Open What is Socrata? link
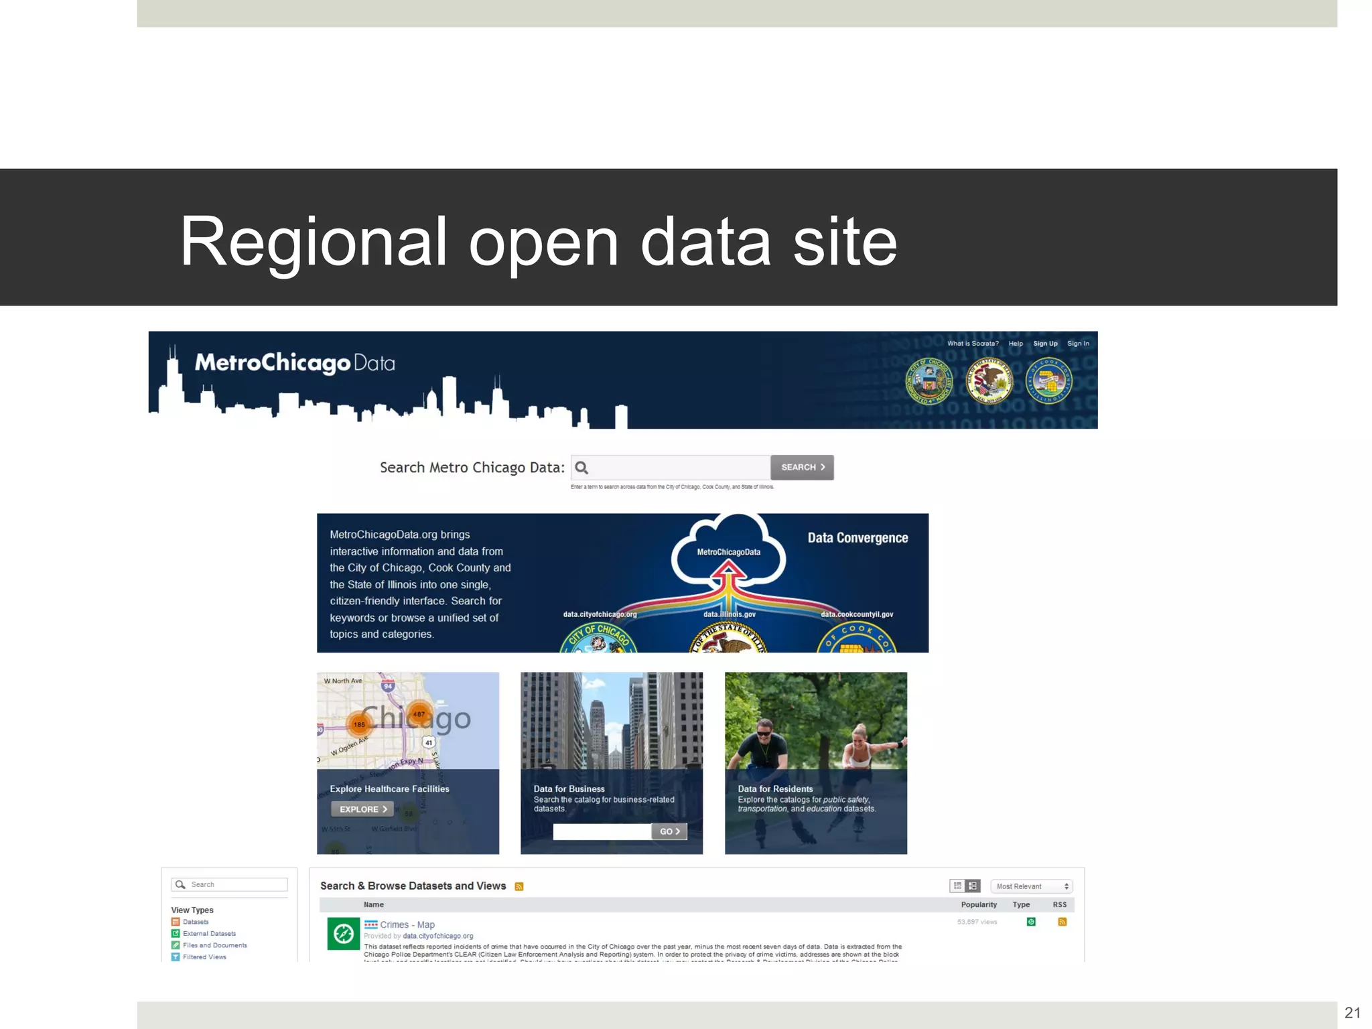 tap(973, 344)
